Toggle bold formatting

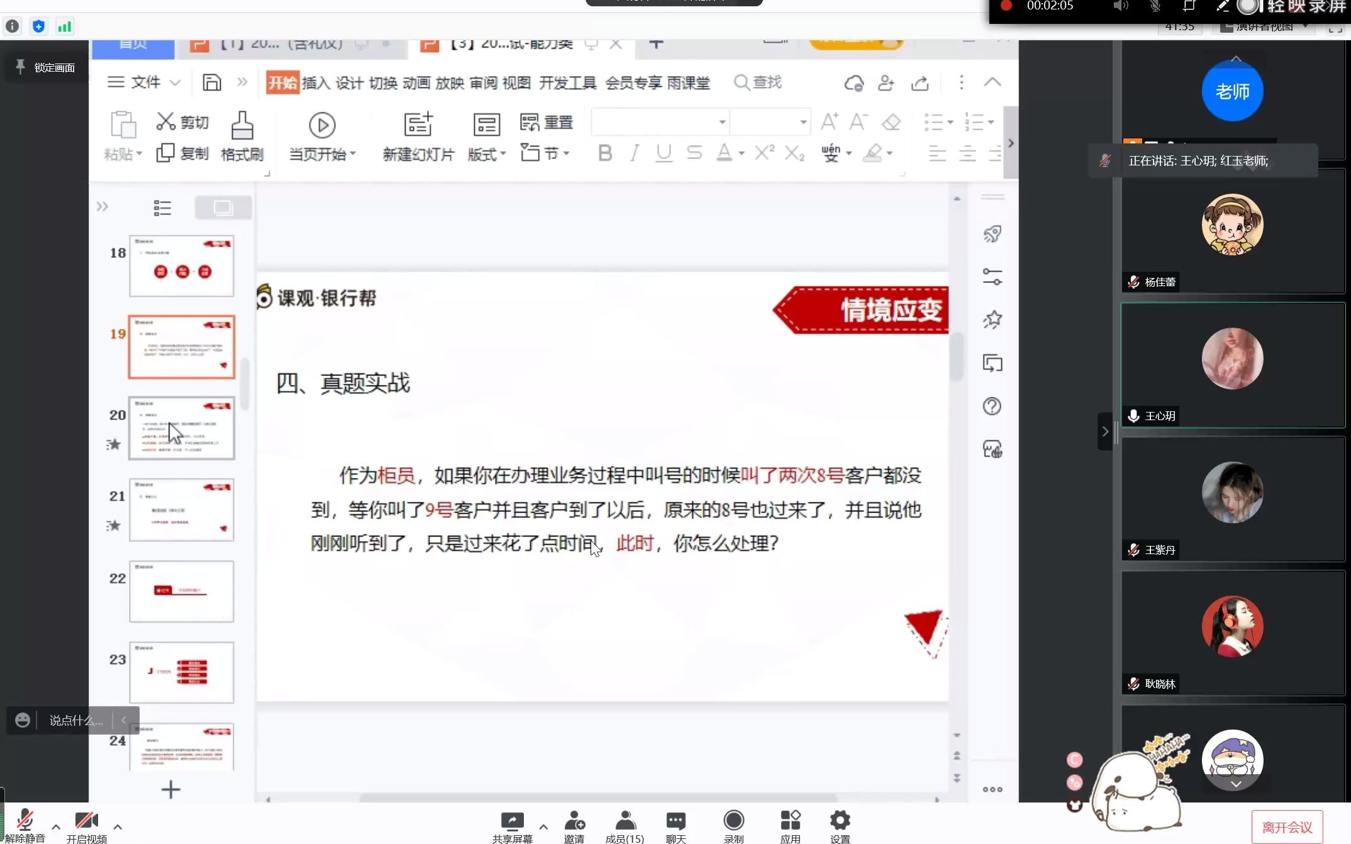[604, 153]
